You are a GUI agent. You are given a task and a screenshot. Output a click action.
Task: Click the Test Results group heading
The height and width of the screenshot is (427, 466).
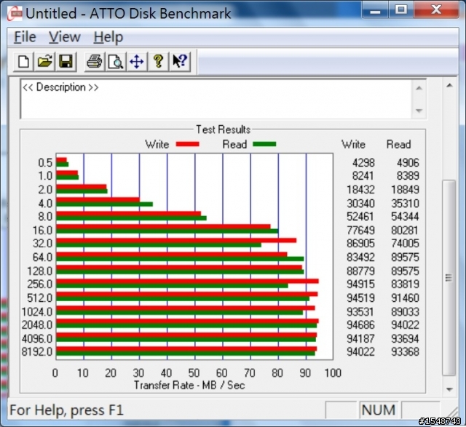tap(224, 129)
